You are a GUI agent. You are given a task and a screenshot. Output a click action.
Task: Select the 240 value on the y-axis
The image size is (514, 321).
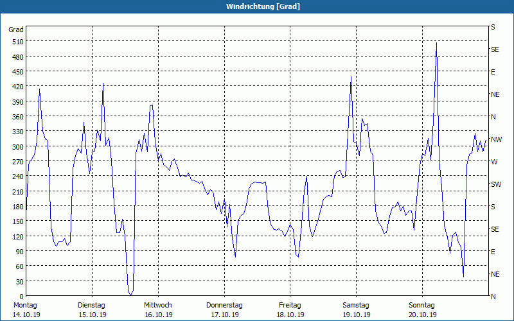click(18, 177)
